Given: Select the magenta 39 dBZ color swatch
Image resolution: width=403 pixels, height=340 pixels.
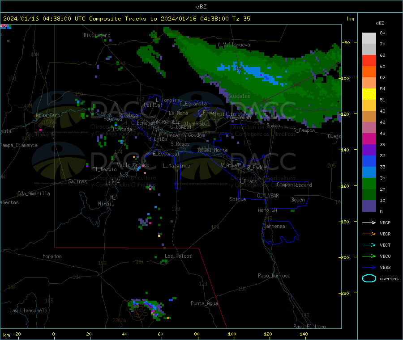Looking at the screenshot, I should [x=369, y=139].
